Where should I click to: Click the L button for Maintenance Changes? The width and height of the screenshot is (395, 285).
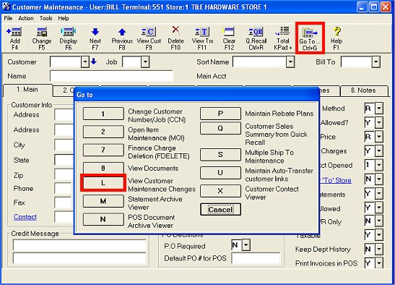point(103,182)
